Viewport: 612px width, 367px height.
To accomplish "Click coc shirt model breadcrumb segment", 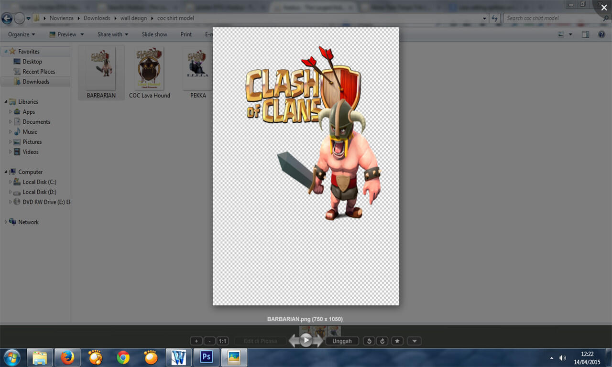I will pos(175,18).
